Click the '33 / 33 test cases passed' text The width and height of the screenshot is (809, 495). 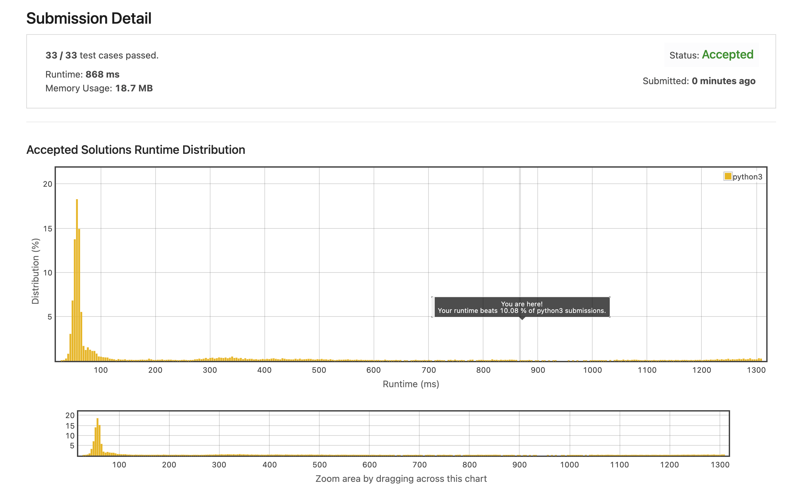pyautogui.click(x=102, y=55)
